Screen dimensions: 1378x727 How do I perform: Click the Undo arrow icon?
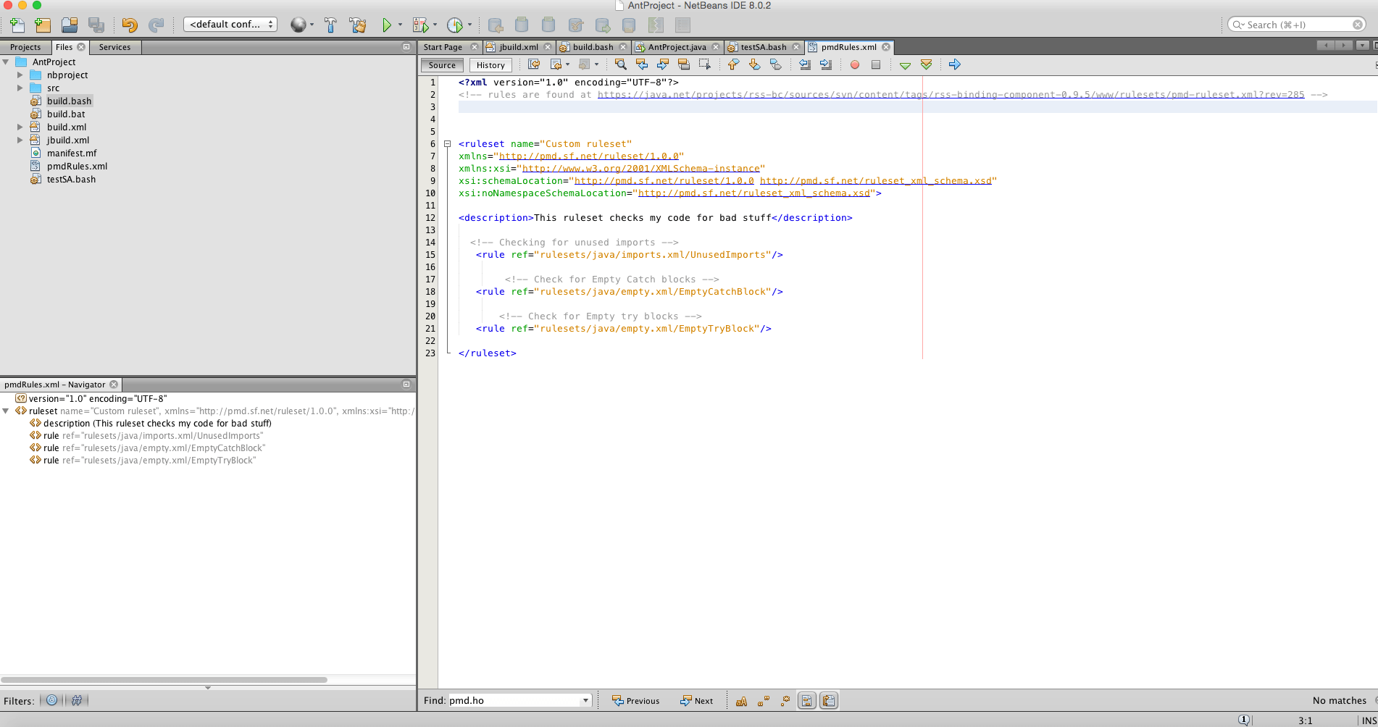pos(129,25)
